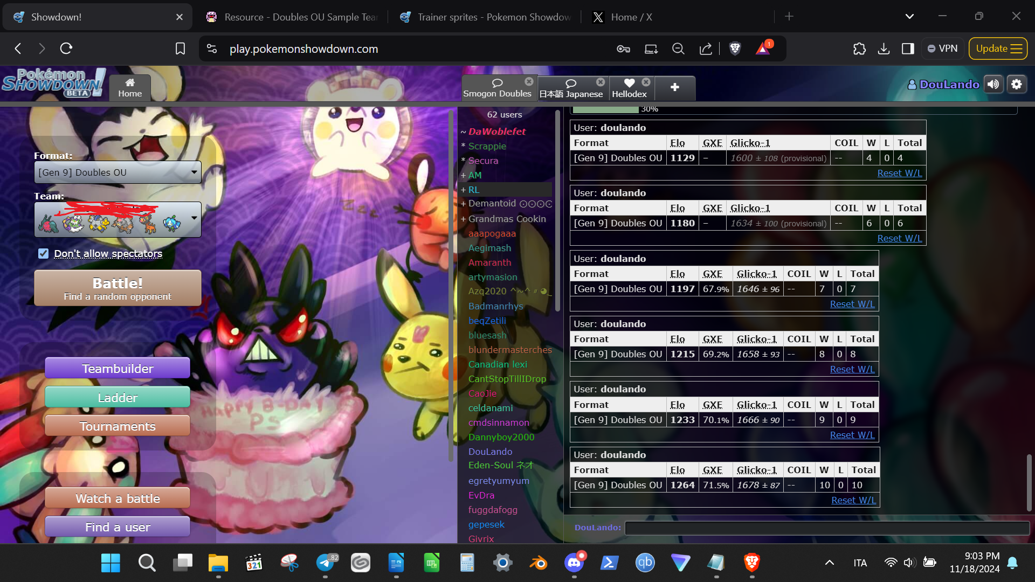Open the Ladder
1035x582 pixels.
[118, 398]
